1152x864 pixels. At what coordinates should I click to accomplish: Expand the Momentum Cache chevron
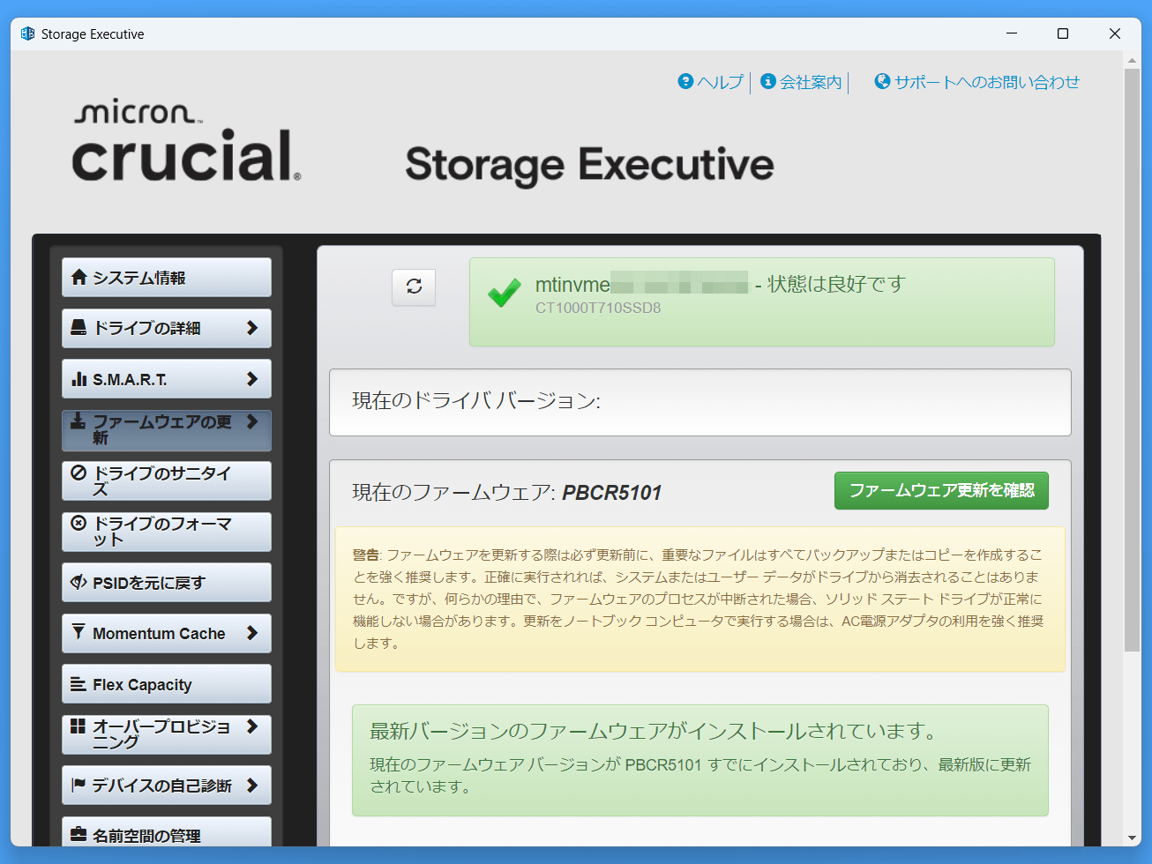252,633
